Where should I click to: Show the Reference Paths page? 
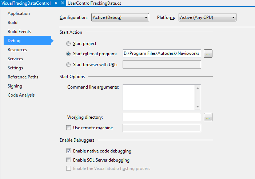click(x=23, y=77)
